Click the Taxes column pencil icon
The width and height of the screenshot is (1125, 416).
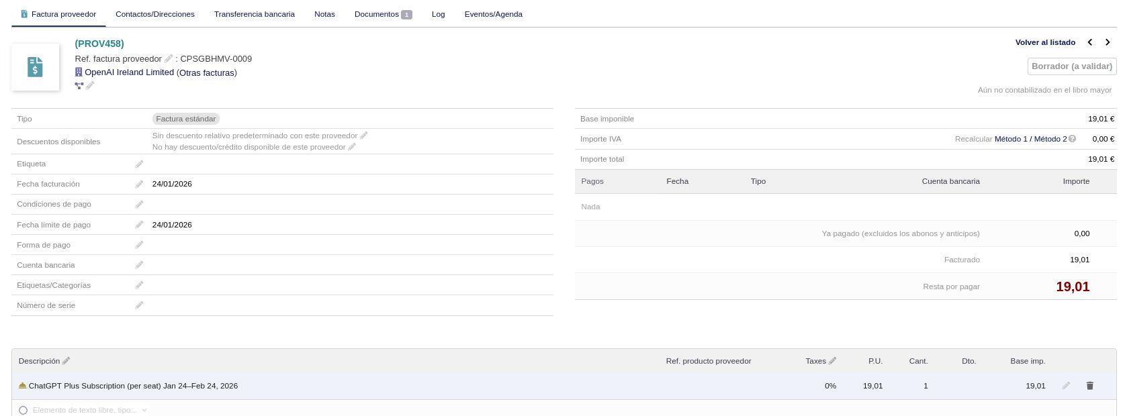pyautogui.click(x=832, y=361)
